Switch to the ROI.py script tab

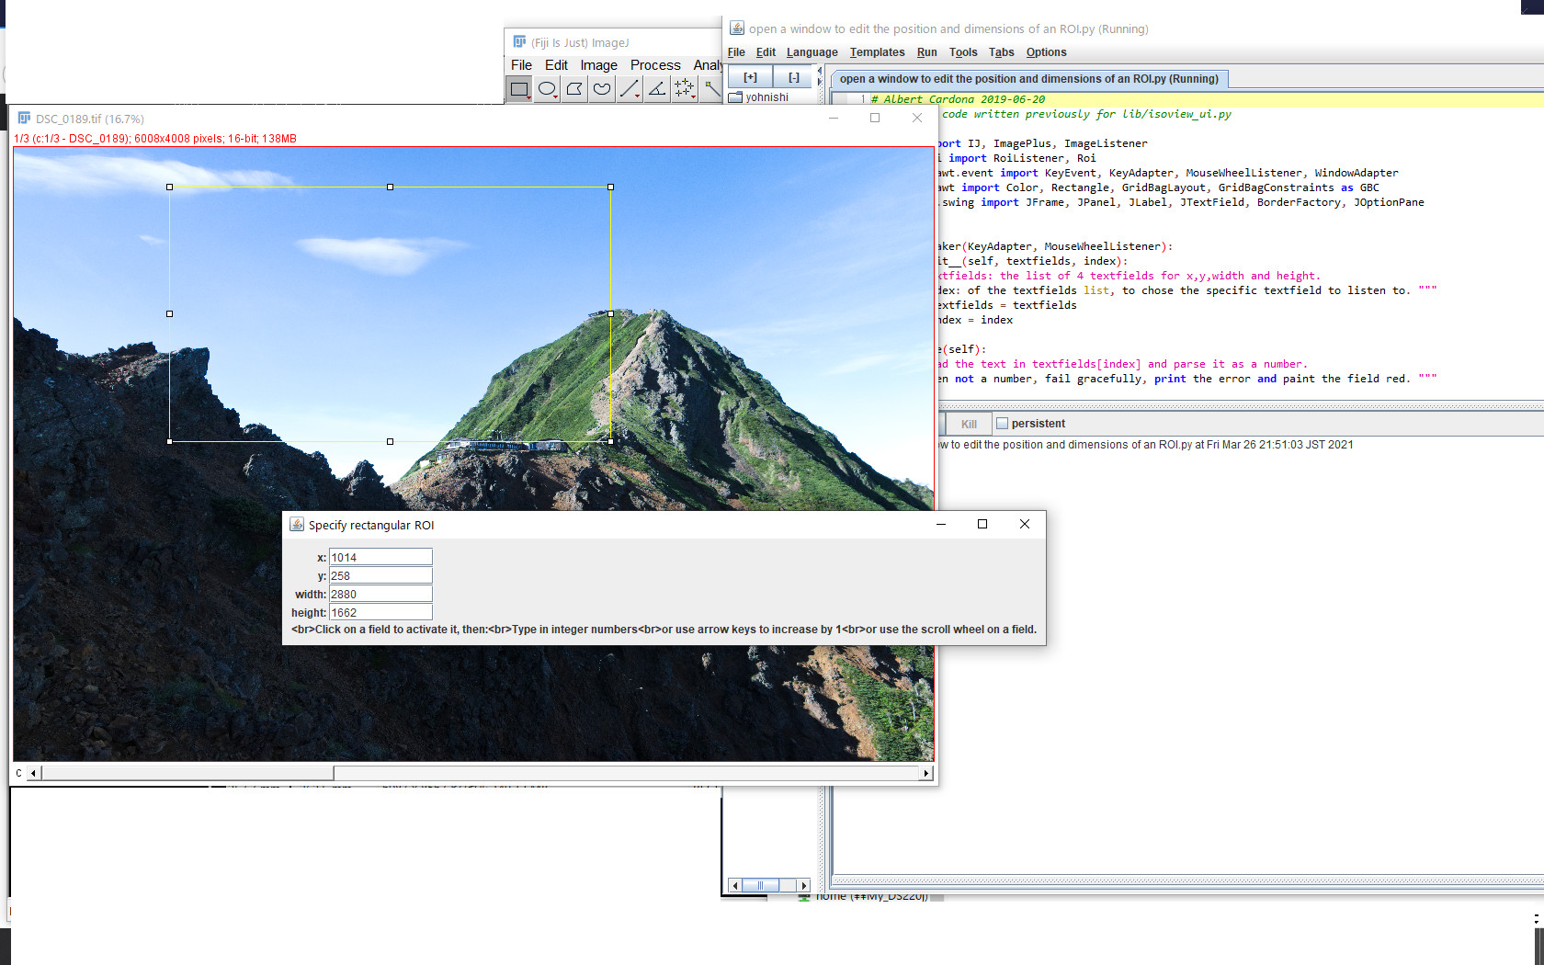tap(1029, 79)
